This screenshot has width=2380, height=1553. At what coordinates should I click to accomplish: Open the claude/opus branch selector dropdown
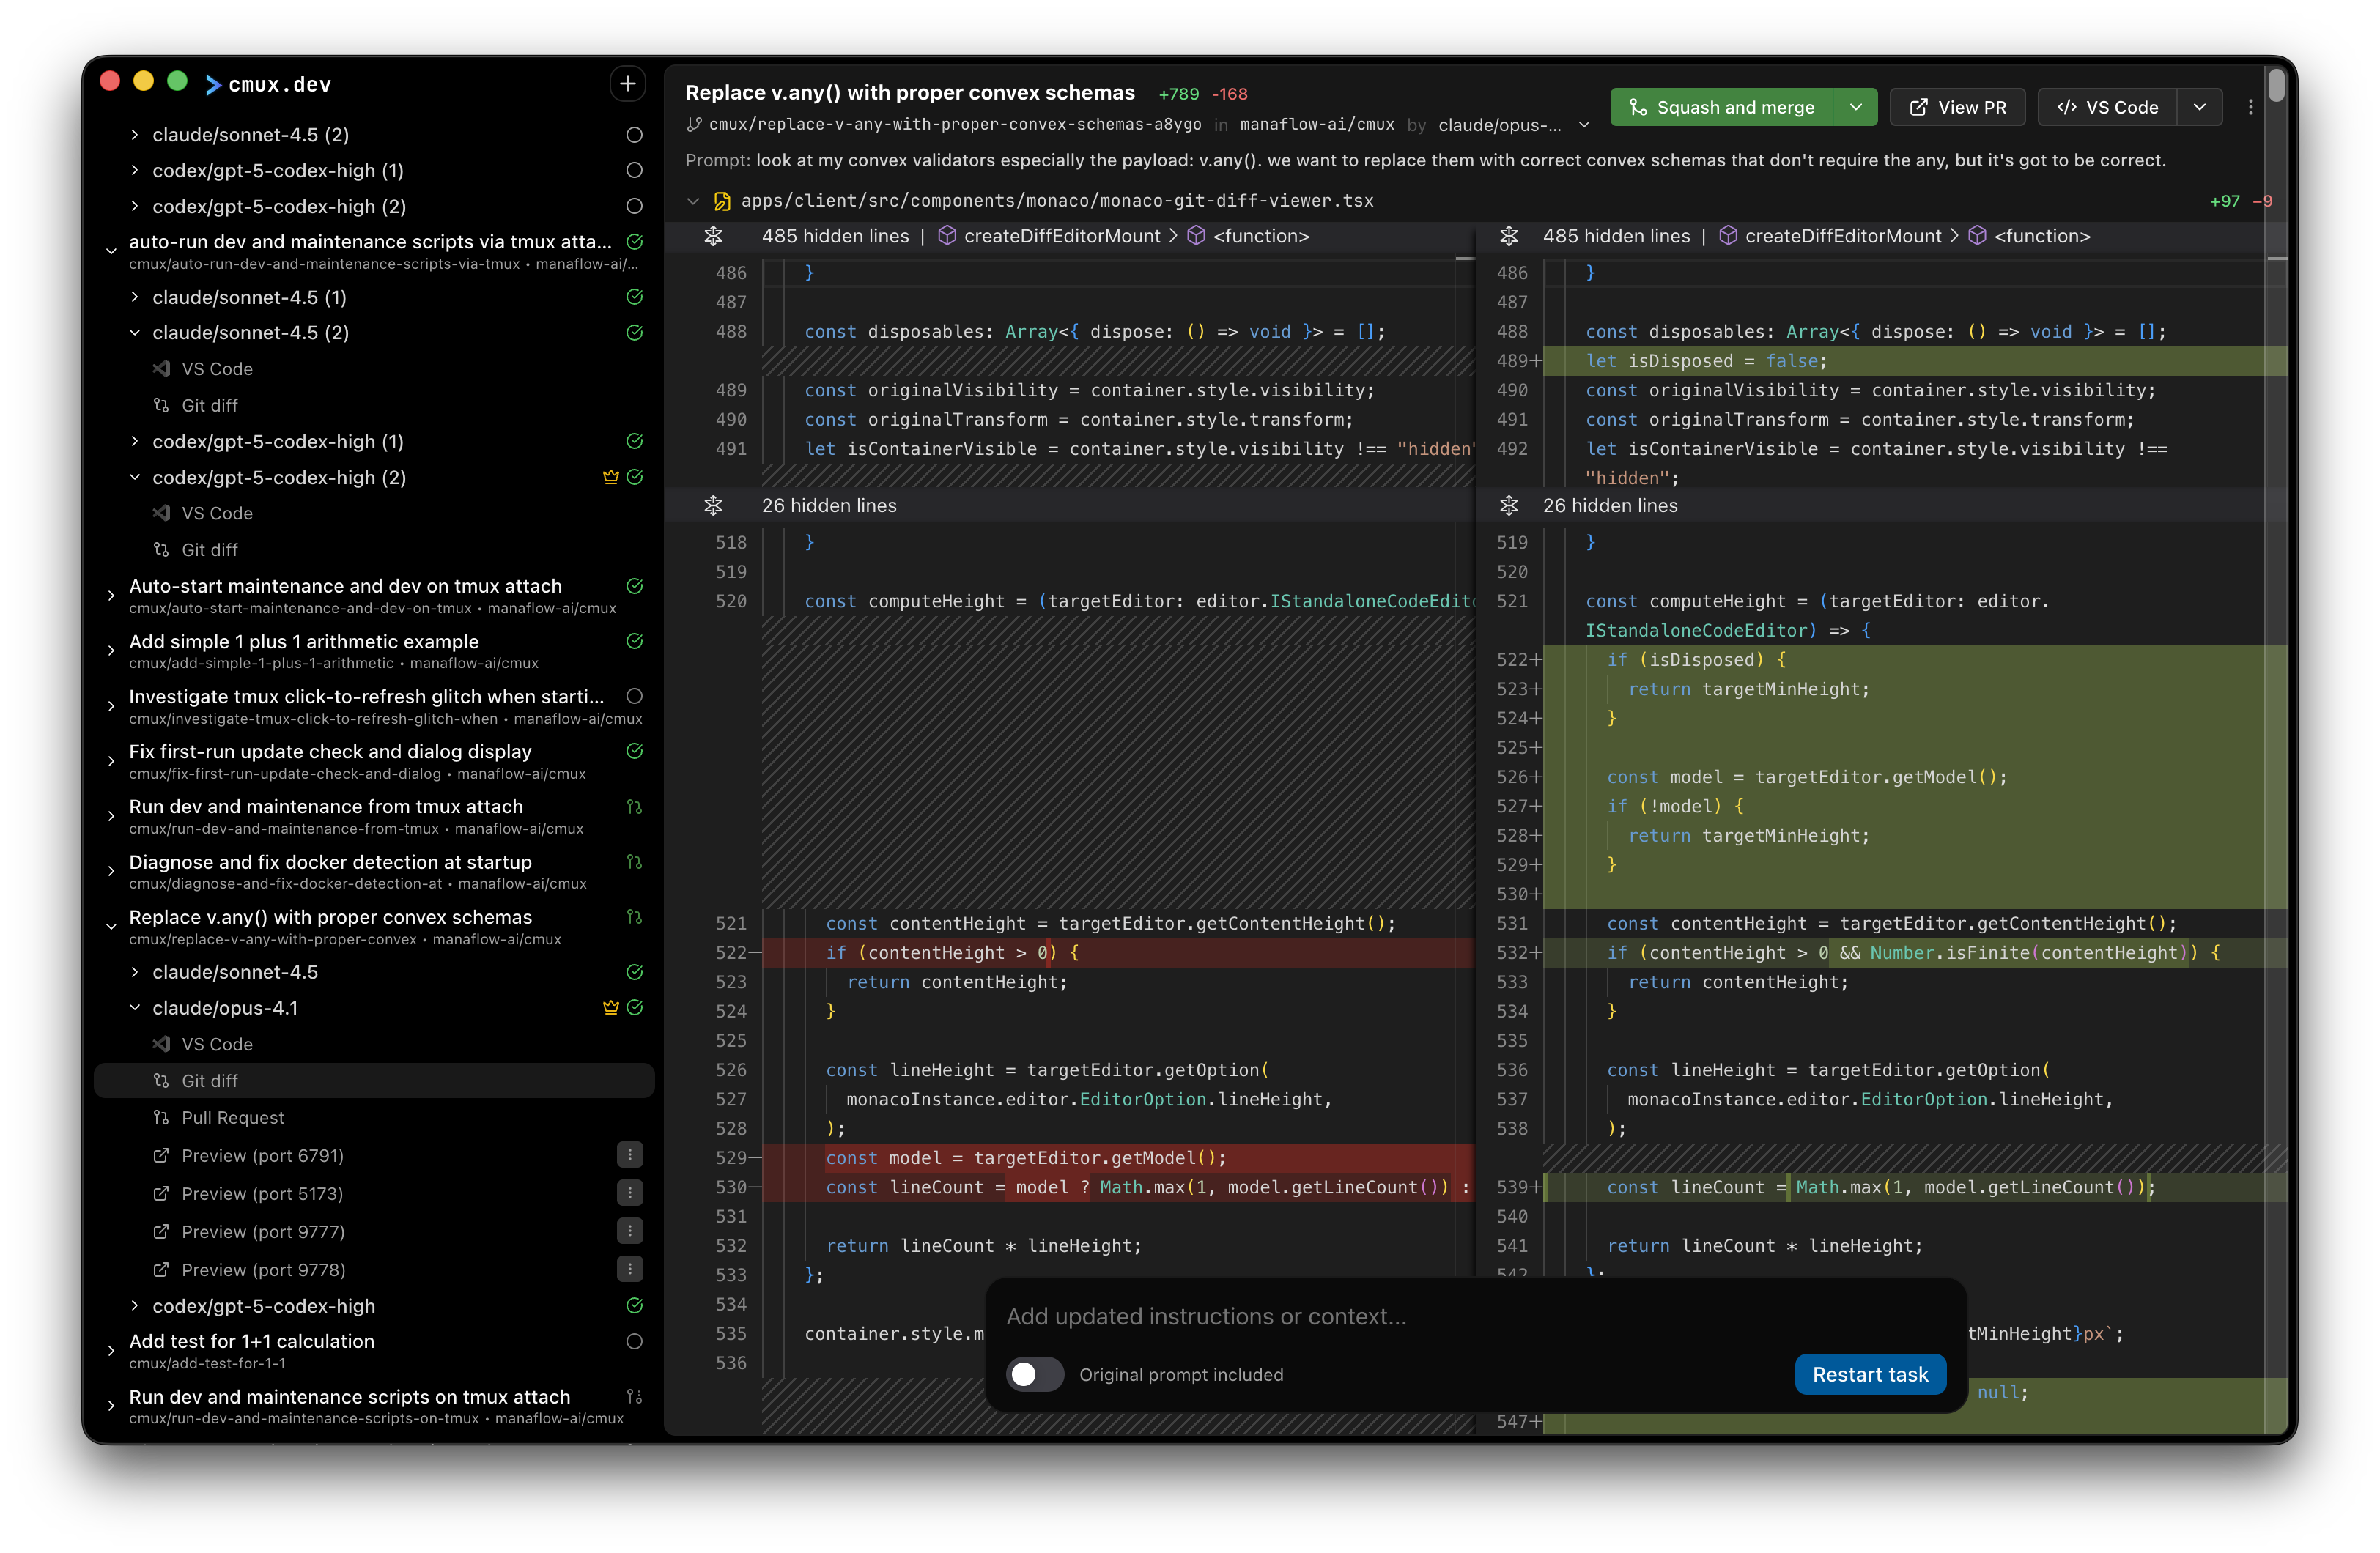coord(1584,125)
